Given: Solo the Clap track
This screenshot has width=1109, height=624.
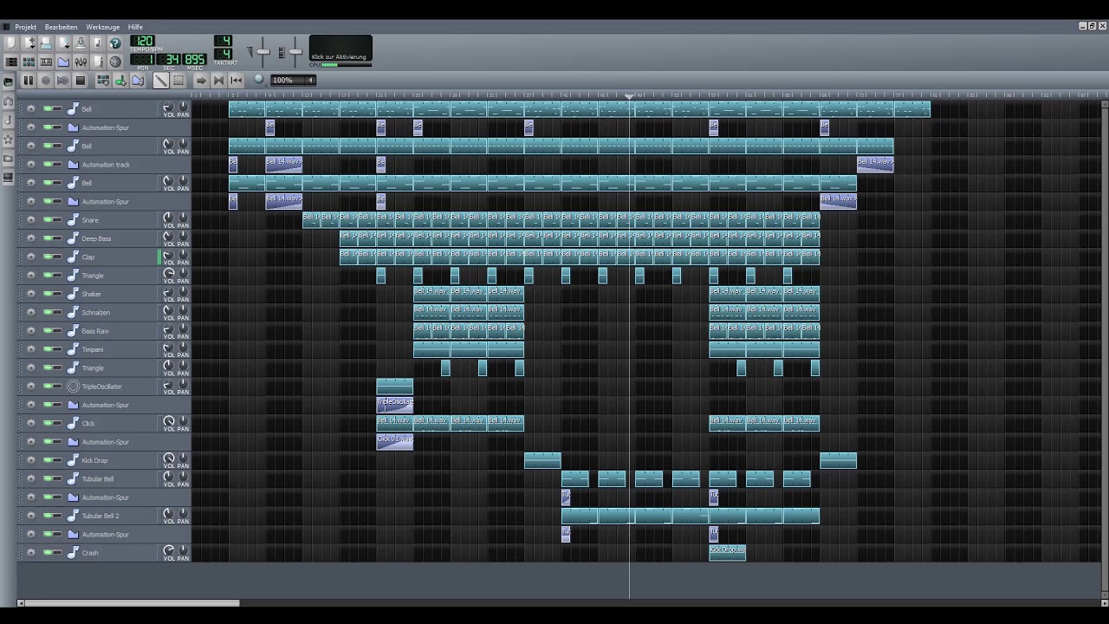Looking at the screenshot, I should pos(56,257).
